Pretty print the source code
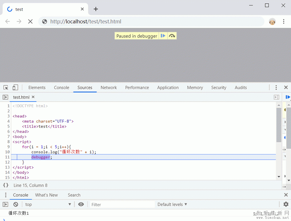This screenshot has width=291, height=221. point(5,185)
